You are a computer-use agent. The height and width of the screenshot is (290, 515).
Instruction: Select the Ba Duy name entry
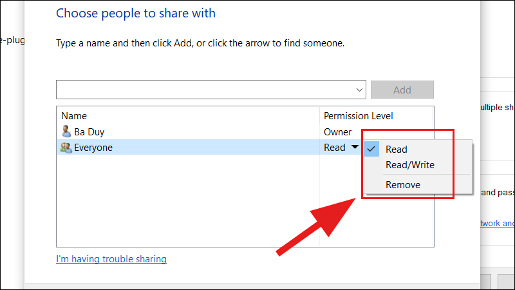(90, 131)
